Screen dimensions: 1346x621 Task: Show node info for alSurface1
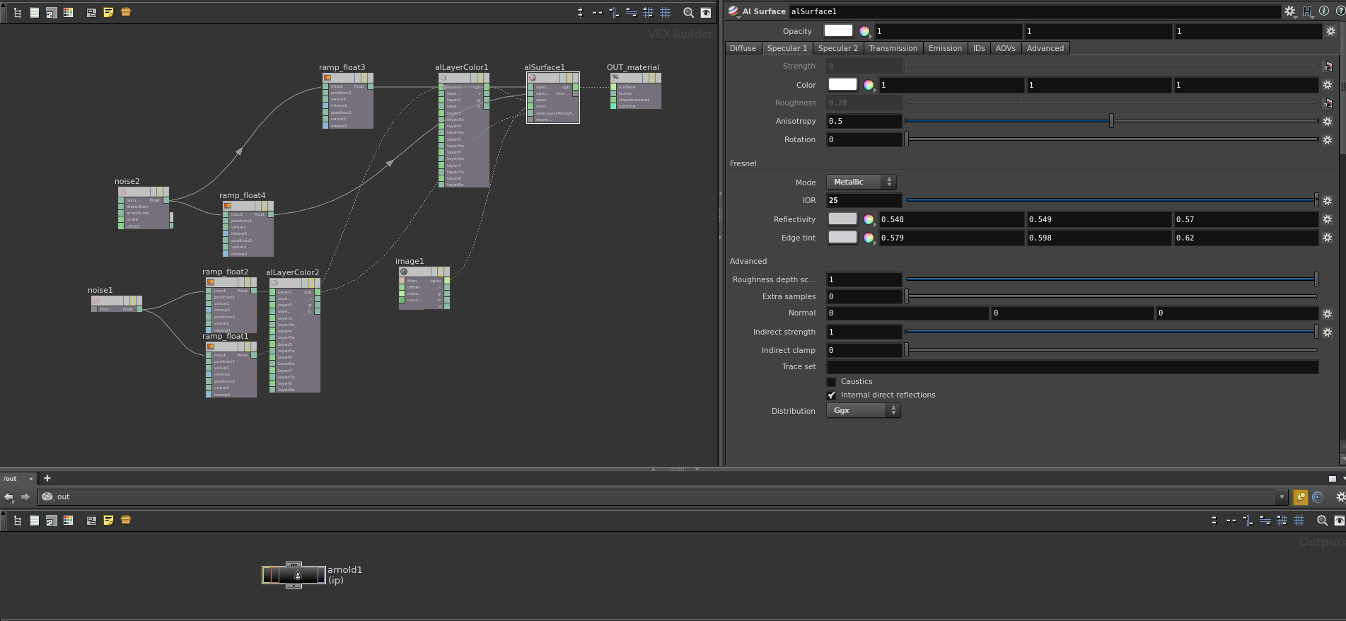click(1324, 11)
